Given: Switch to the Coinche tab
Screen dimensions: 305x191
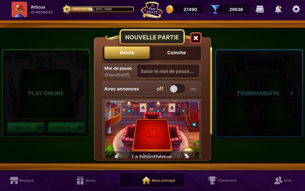Looking at the screenshot, I should 176,53.
